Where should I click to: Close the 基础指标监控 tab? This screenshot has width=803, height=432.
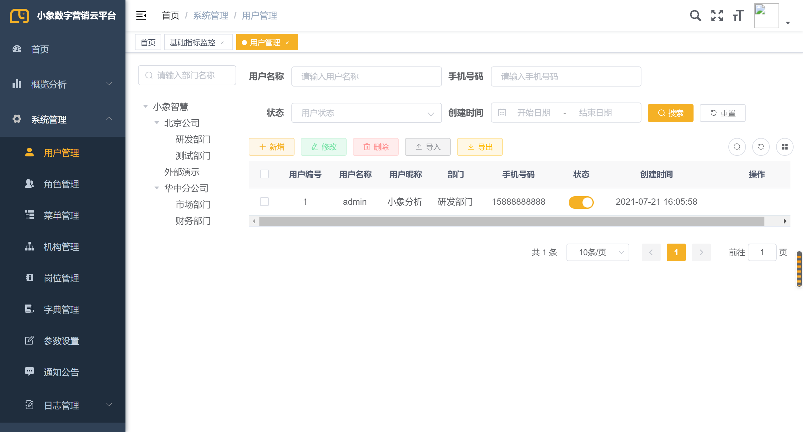tap(222, 43)
